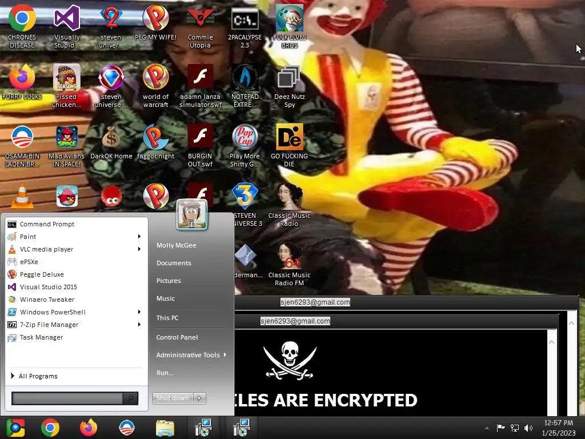Show hidden tray icons with the chevron
This screenshot has width=585, height=439.
(x=487, y=428)
